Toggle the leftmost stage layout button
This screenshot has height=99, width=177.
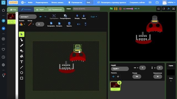pos(158,9)
